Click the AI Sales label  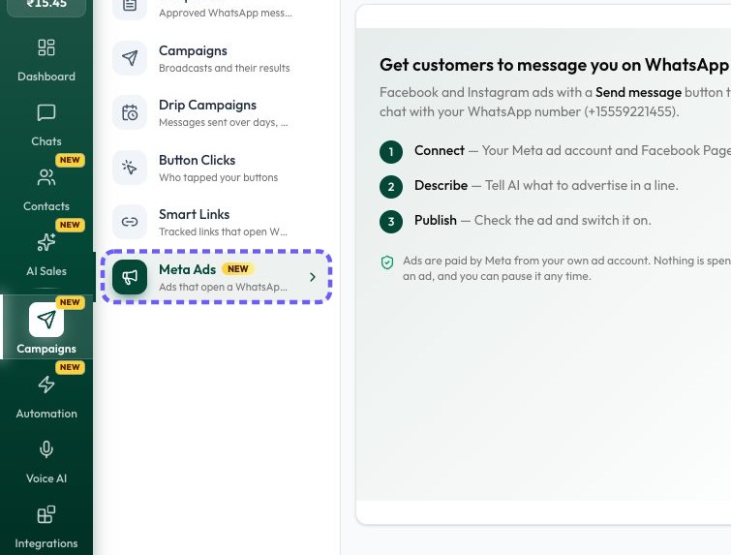(46, 271)
